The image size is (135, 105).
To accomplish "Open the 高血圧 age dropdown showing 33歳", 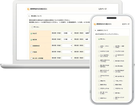I will pos(67,33).
